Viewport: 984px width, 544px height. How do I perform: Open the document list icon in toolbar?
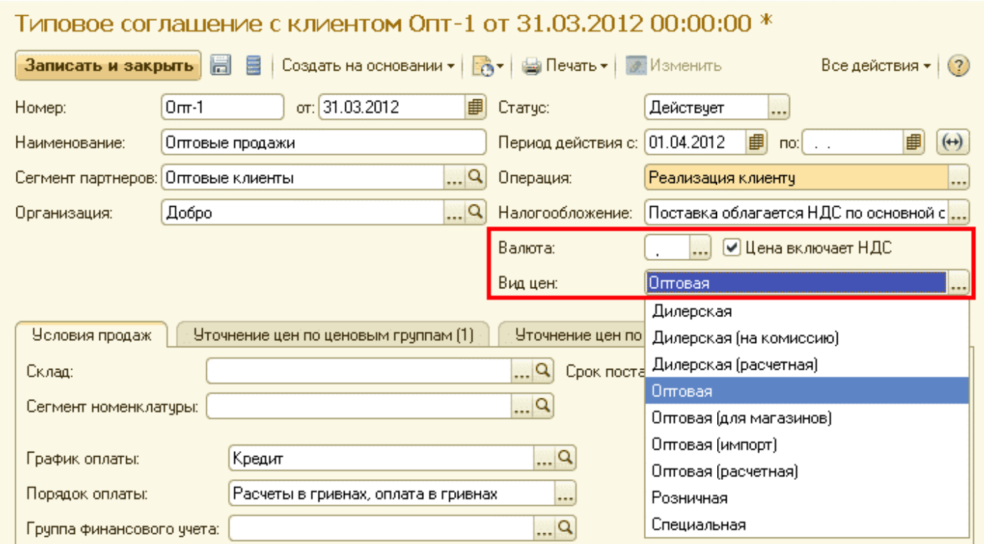(x=252, y=66)
